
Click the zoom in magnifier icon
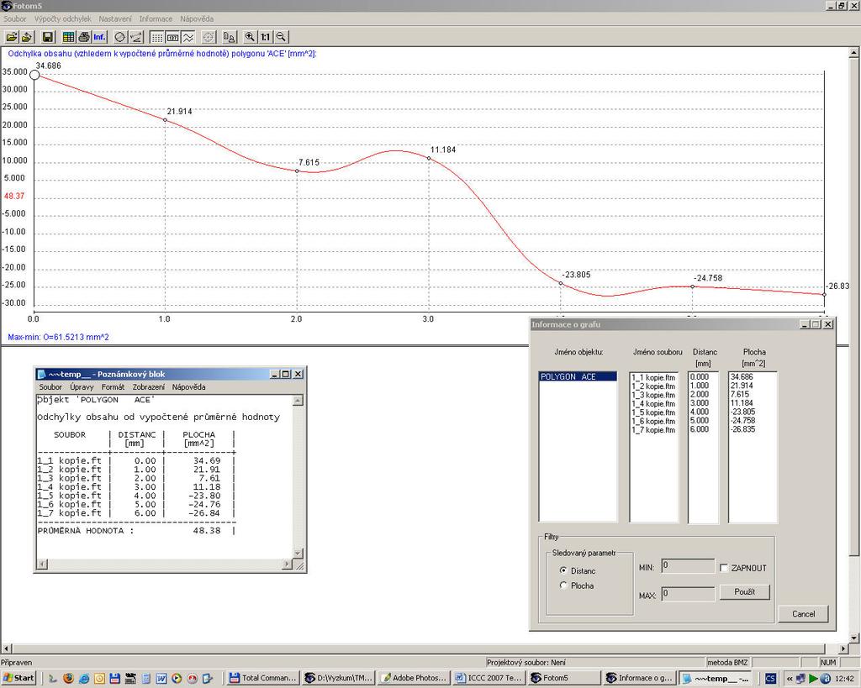250,37
